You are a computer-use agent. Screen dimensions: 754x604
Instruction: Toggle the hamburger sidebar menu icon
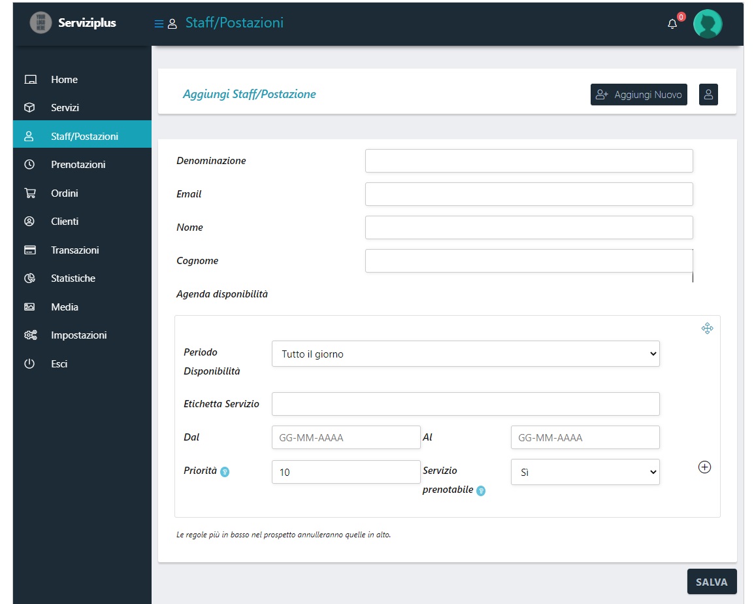pos(158,24)
